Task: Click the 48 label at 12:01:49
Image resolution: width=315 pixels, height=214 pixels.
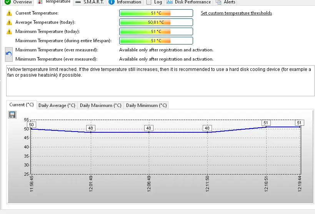Action: [x=91, y=128]
